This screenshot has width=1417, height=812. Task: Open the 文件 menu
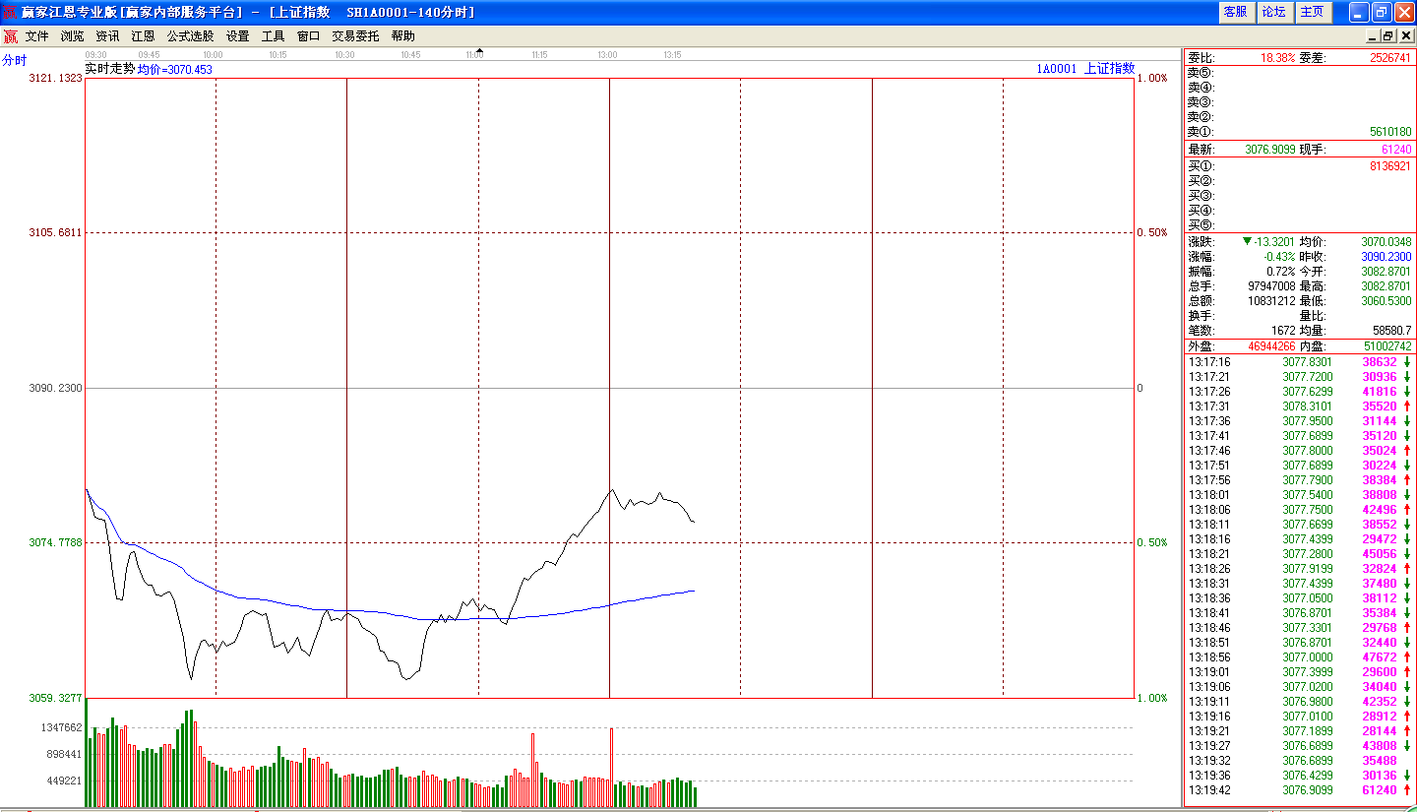[36, 36]
